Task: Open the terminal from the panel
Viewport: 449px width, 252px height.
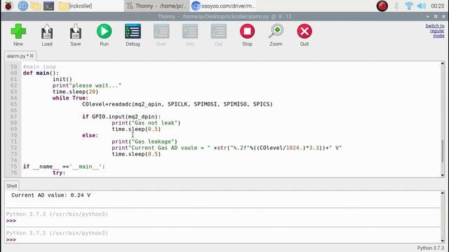Action: pos(48,6)
